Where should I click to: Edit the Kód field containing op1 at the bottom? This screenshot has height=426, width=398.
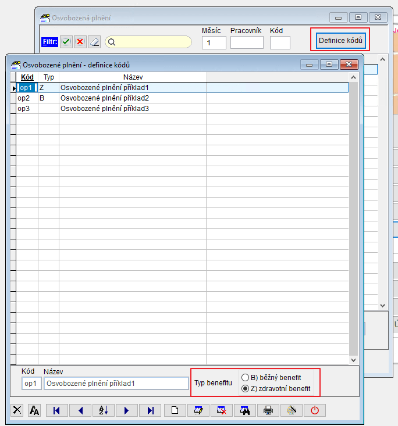pos(31,384)
